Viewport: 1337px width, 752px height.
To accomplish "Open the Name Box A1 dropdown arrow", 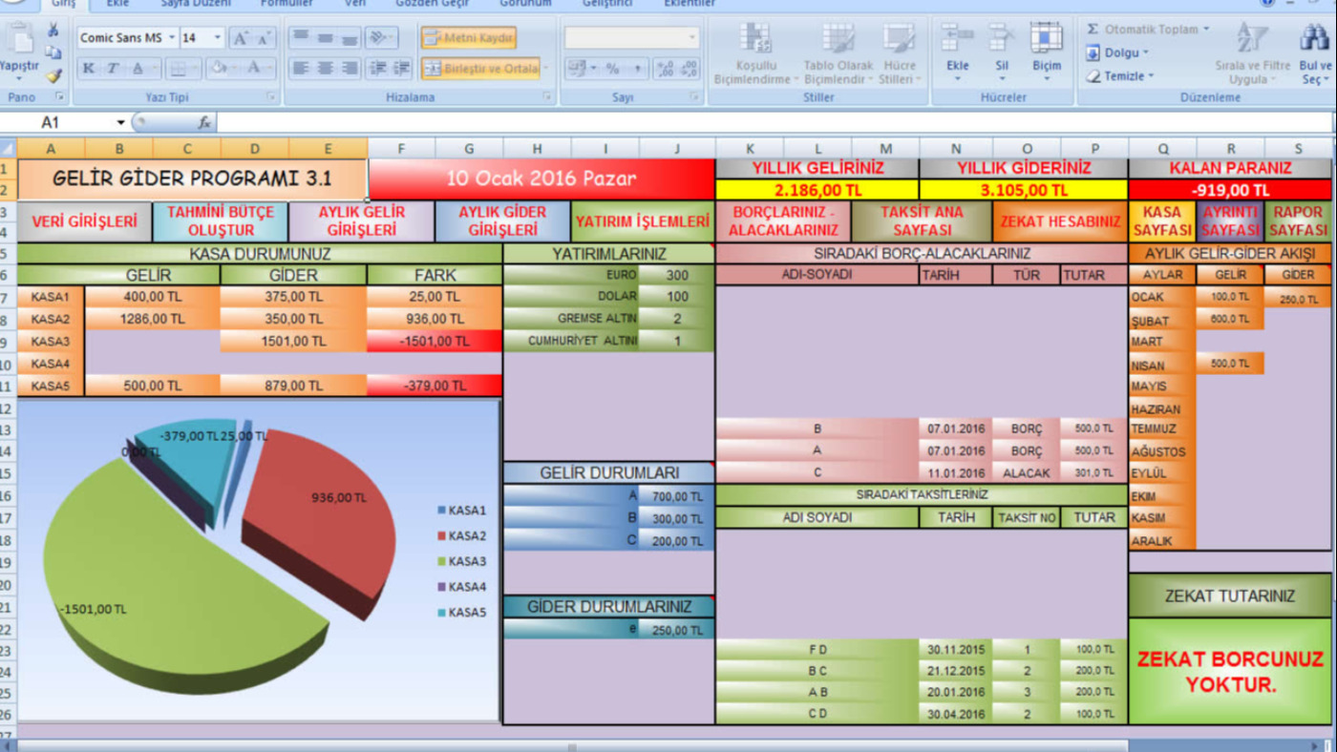I will click(120, 122).
